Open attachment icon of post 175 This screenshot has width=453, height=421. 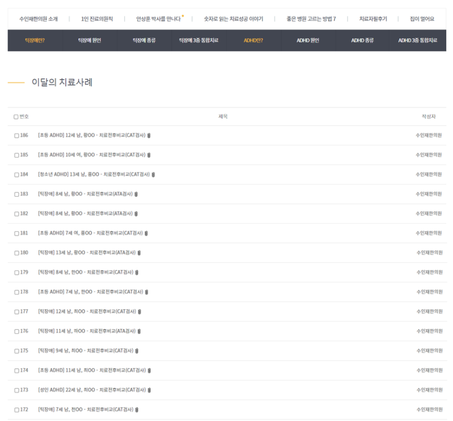[137, 351]
